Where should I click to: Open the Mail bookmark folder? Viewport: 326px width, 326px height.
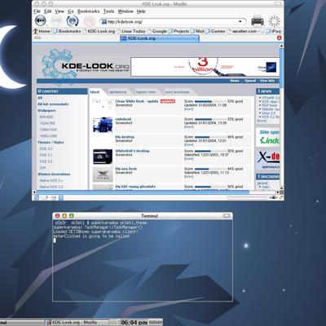(x=197, y=31)
